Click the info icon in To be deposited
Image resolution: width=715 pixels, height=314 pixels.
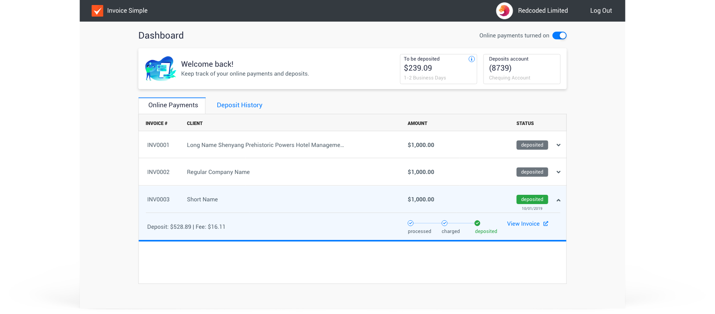tap(472, 59)
